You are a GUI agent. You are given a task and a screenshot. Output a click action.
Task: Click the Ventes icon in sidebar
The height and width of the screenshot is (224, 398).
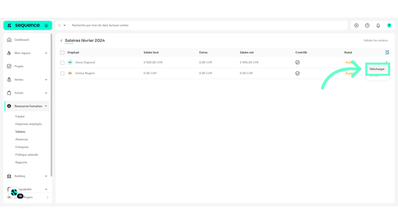click(x=9, y=79)
